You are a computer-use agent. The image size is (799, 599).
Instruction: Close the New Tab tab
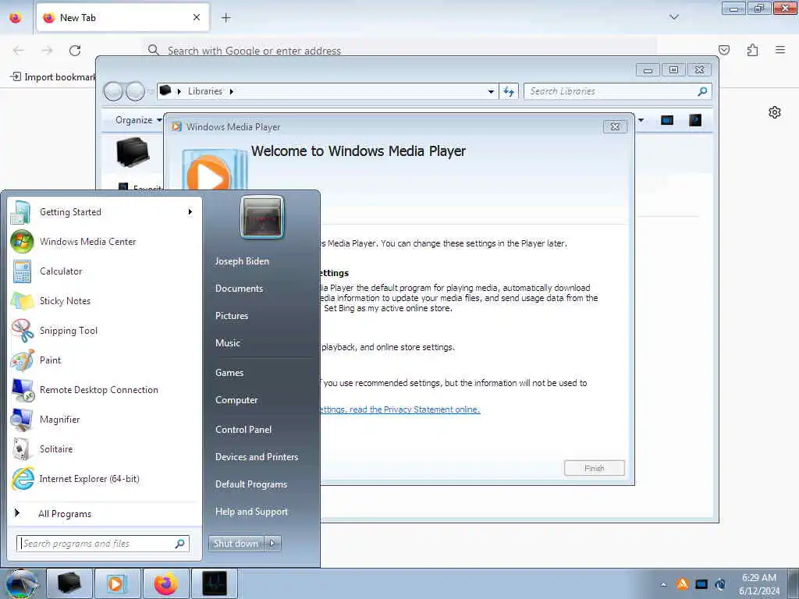point(197,18)
